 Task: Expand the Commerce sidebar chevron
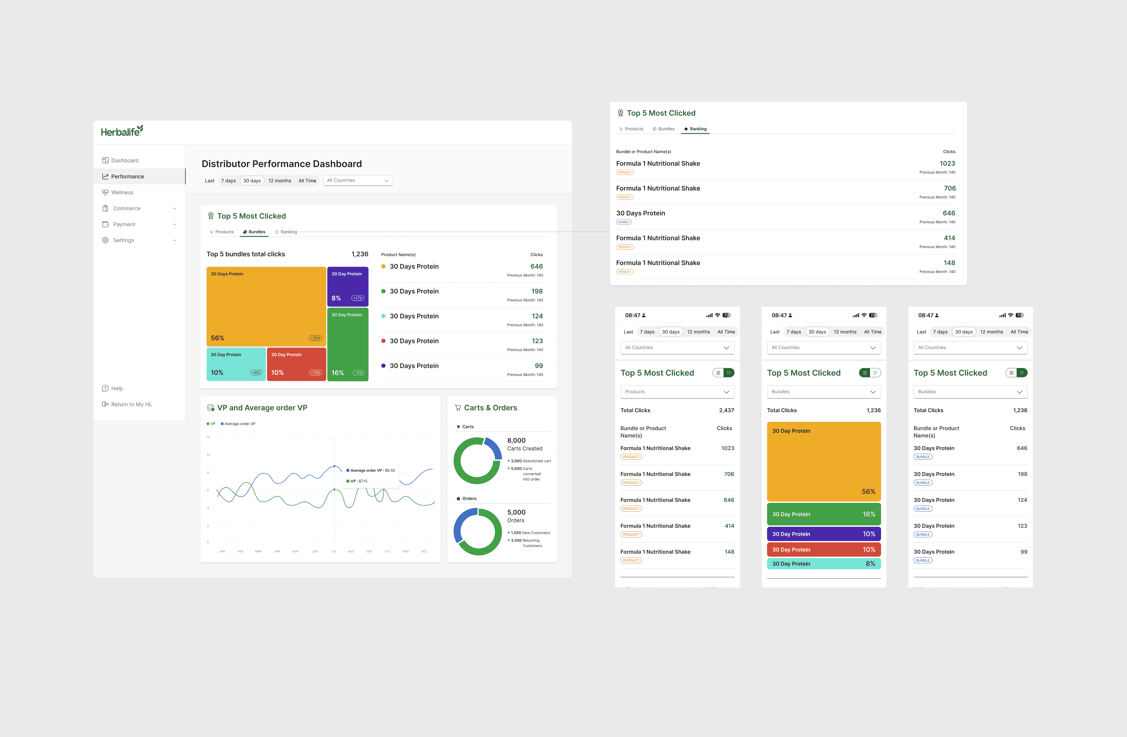174,209
